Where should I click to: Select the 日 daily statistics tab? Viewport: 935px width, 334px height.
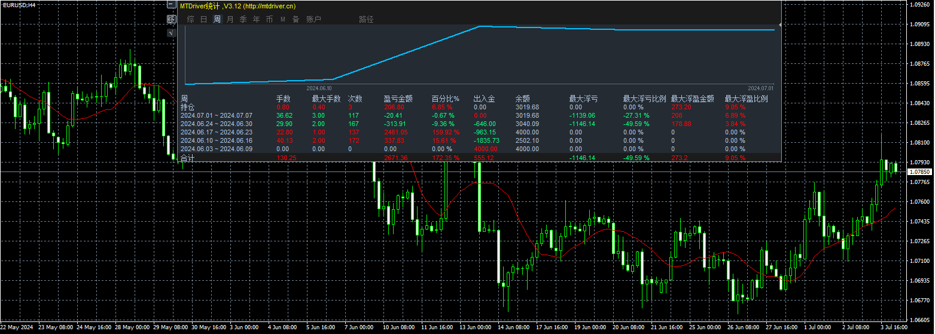[203, 19]
